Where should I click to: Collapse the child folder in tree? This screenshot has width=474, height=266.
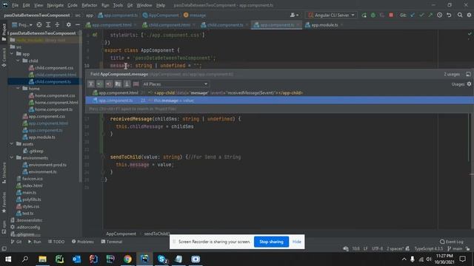click(18, 61)
